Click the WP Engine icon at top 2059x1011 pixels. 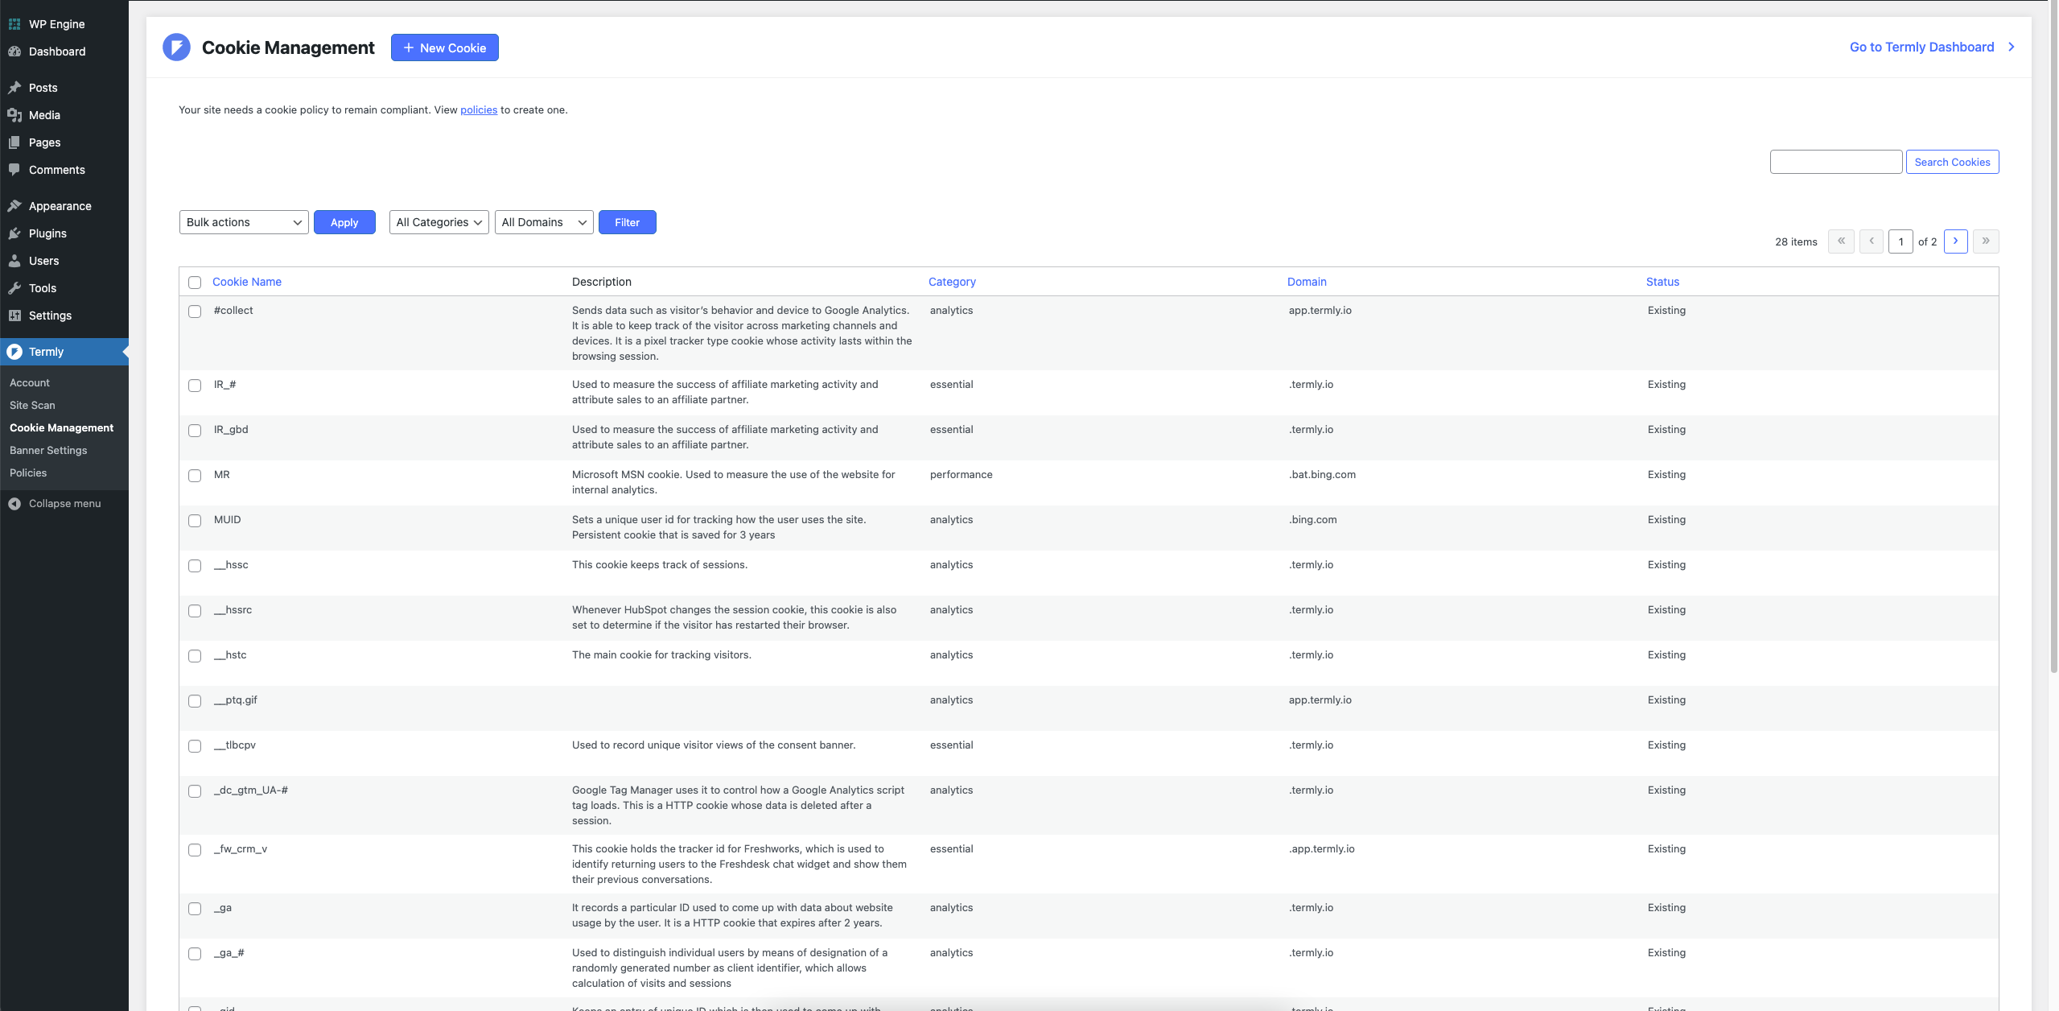tap(14, 23)
